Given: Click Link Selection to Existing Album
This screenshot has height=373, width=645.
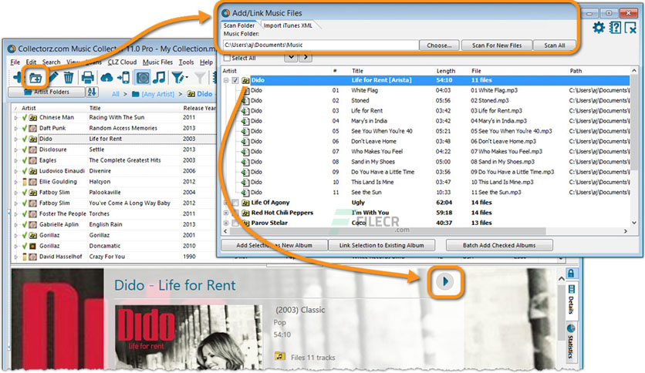Looking at the screenshot, I should point(381,245).
